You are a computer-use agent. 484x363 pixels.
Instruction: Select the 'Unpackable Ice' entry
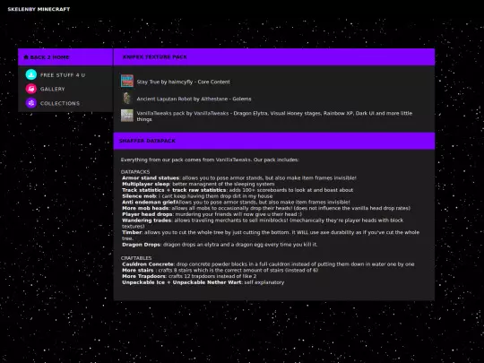click(203, 282)
